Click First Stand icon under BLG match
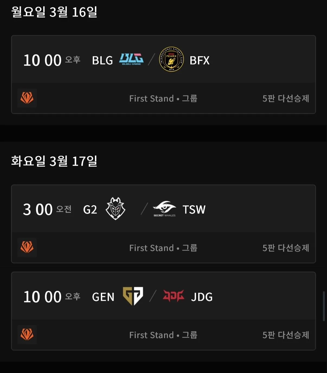The image size is (327, 373). tap(27, 98)
